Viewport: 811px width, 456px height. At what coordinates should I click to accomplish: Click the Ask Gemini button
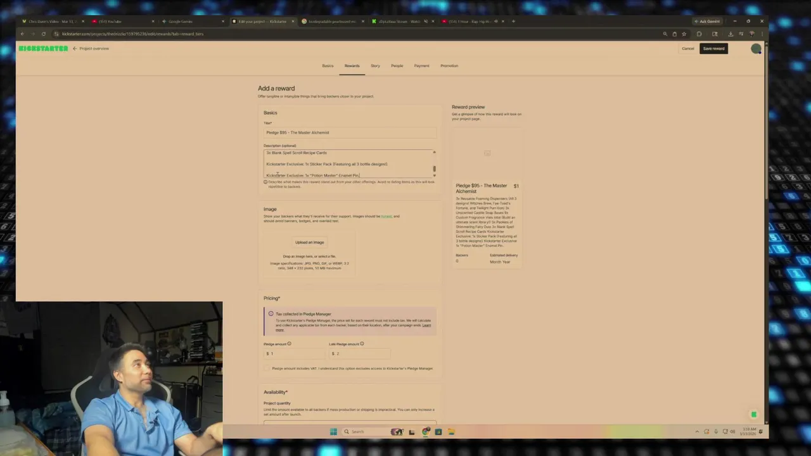coord(706,22)
